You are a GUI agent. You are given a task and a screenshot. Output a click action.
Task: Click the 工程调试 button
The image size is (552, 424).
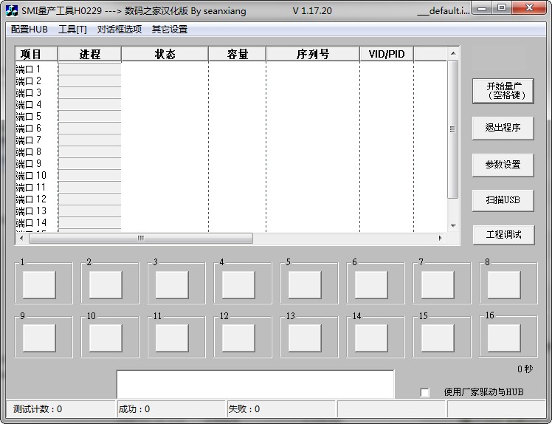(504, 235)
